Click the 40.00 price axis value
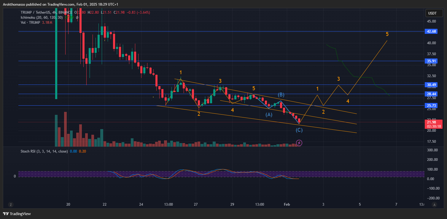 click(x=432, y=43)
